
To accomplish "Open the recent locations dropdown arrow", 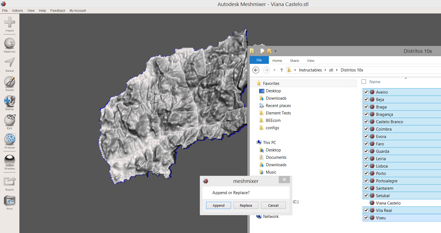I will click(x=274, y=70).
